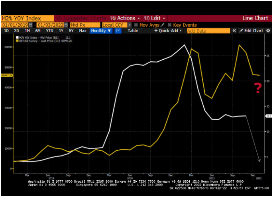Select the 5Y range tab
The width and height of the screenshot is (273, 197).
pyautogui.click(x=71, y=31)
